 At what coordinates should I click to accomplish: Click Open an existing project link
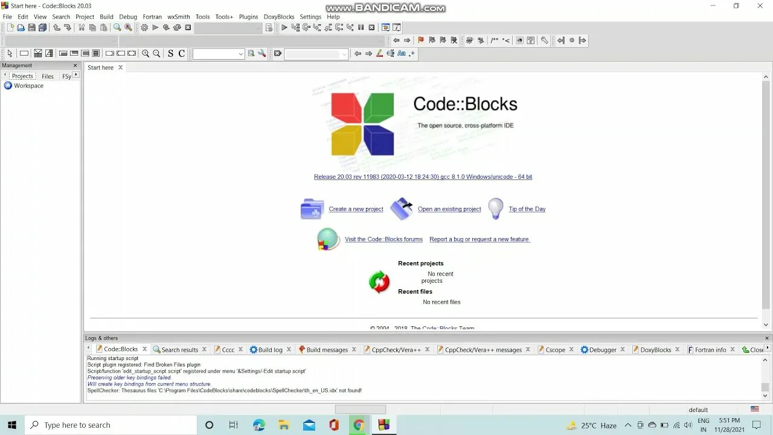click(x=449, y=209)
